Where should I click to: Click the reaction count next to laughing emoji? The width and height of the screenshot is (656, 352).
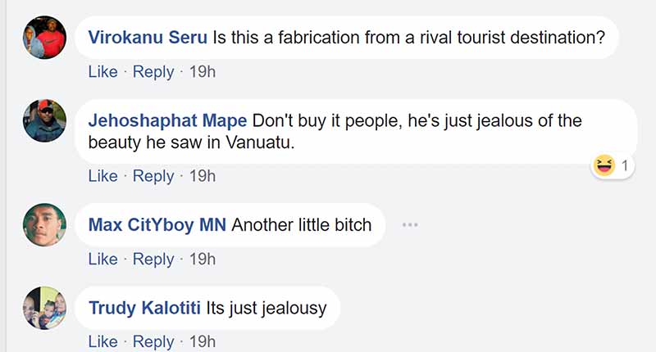click(x=624, y=166)
